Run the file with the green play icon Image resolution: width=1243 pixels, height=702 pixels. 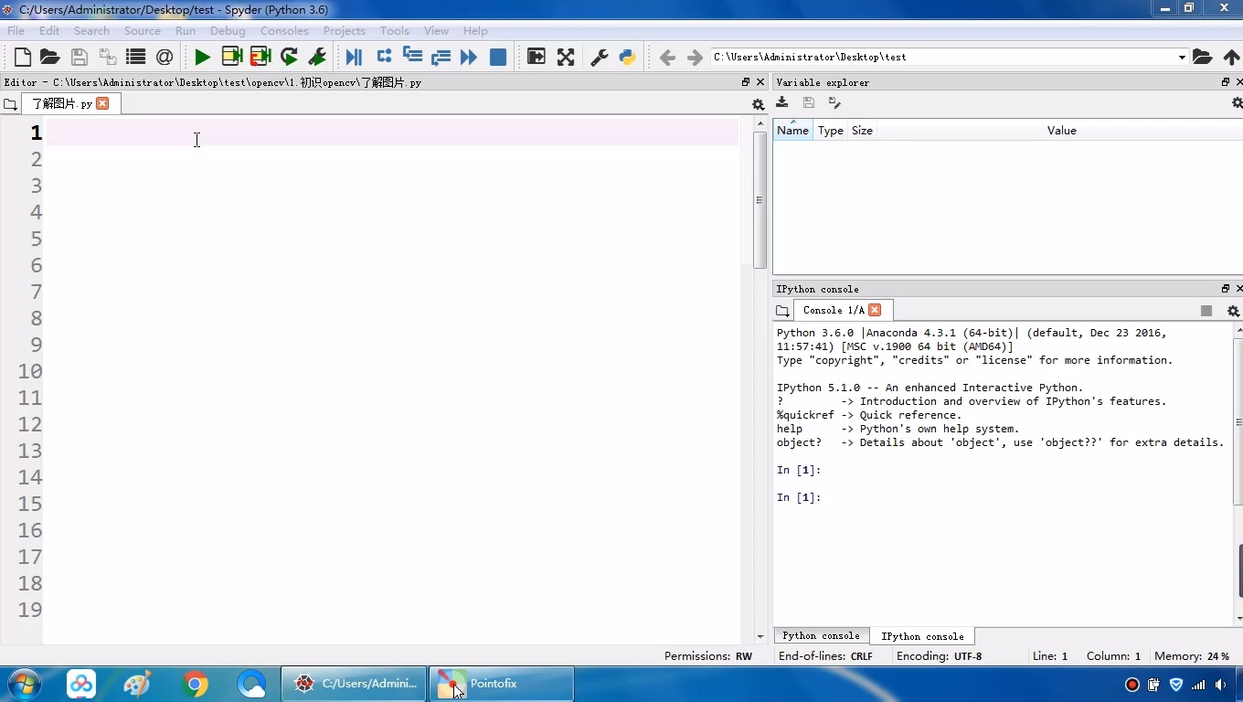coord(202,57)
